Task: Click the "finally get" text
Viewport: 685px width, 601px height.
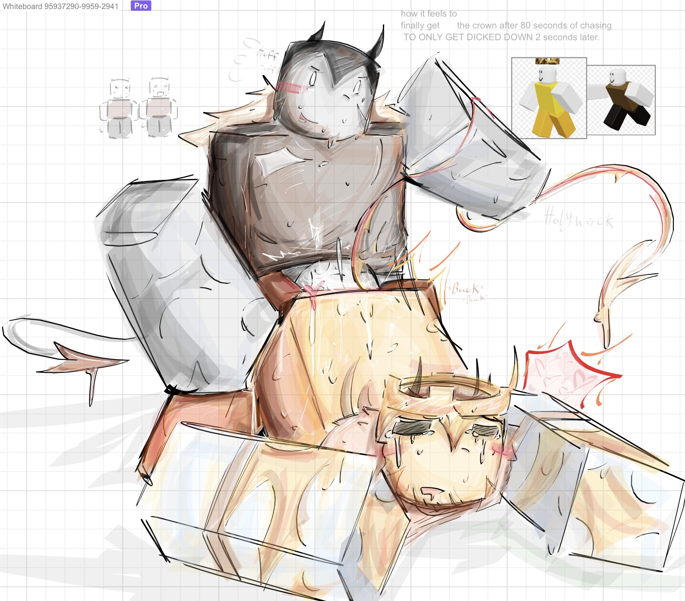Action: coord(420,25)
